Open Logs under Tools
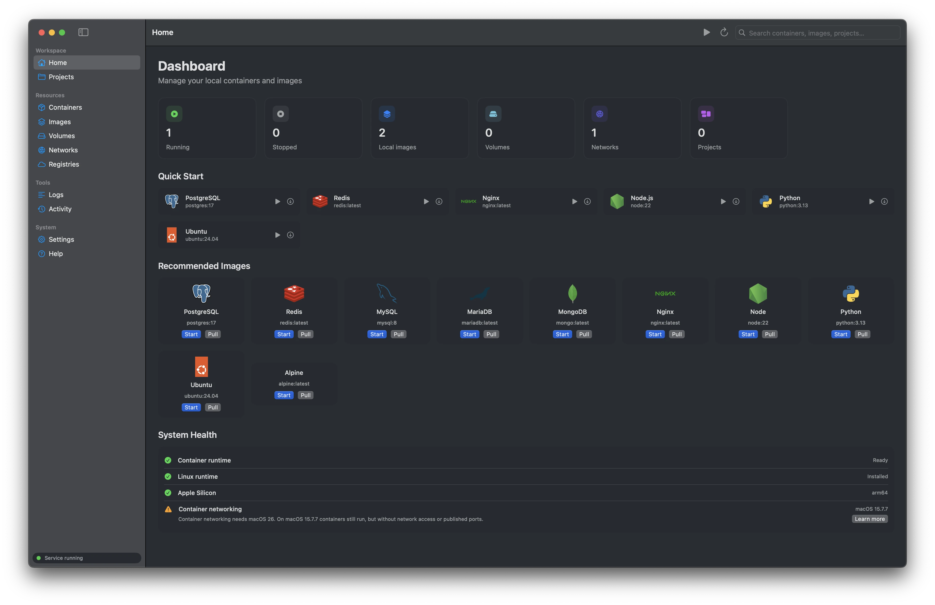 [87, 195]
